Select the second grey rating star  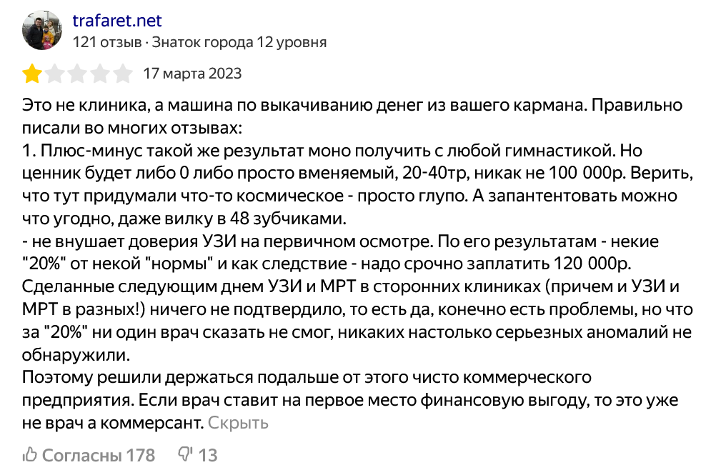point(55,74)
